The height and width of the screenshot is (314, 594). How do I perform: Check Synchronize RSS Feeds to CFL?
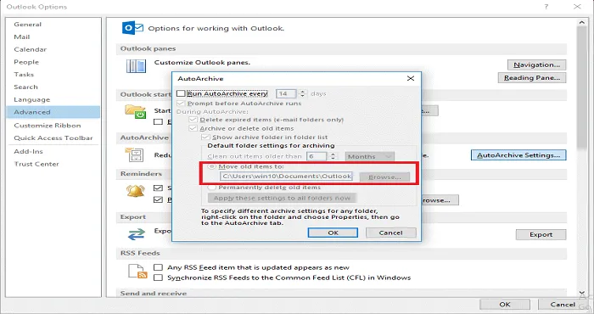click(158, 278)
